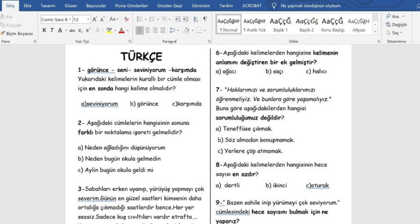Viewport: 420px width, 224px height.
Task: Switch to the Düzen tab
Action: tap(71, 5)
